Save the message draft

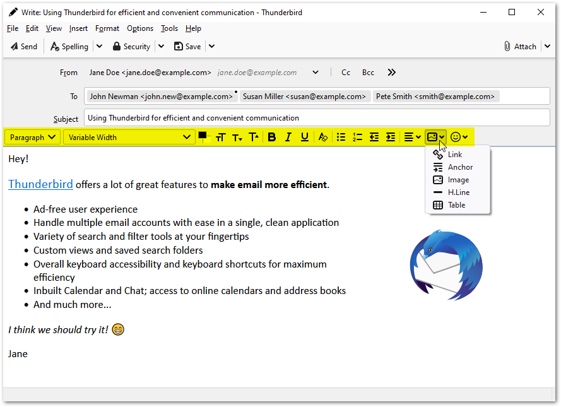click(187, 47)
